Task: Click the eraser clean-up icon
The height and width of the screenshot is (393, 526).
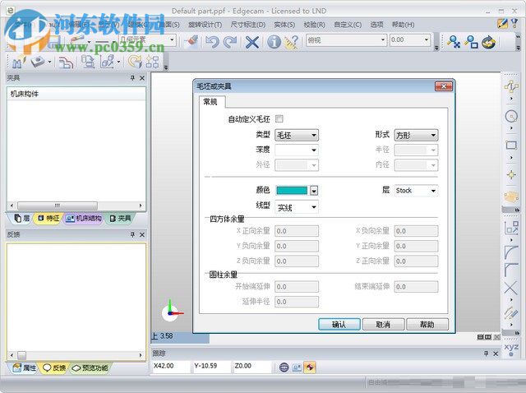Action: point(191,42)
